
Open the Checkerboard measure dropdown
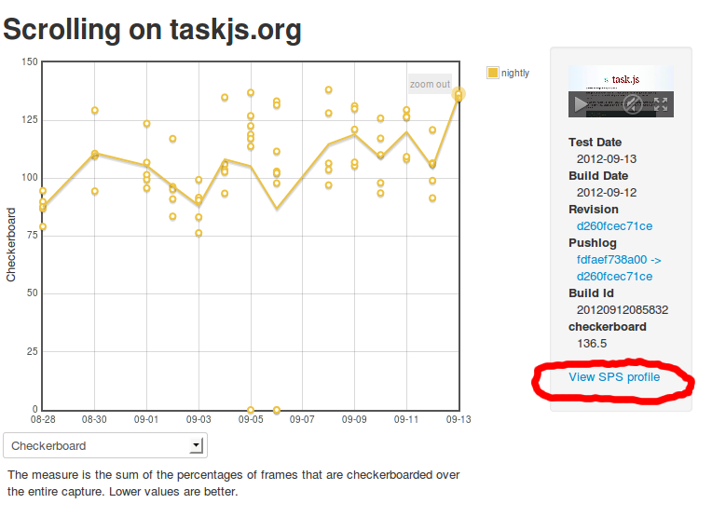[x=105, y=445]
